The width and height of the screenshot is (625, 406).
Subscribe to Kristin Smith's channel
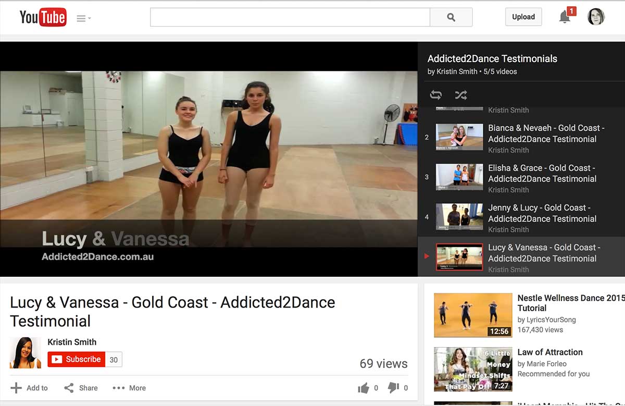pos(77,359)
